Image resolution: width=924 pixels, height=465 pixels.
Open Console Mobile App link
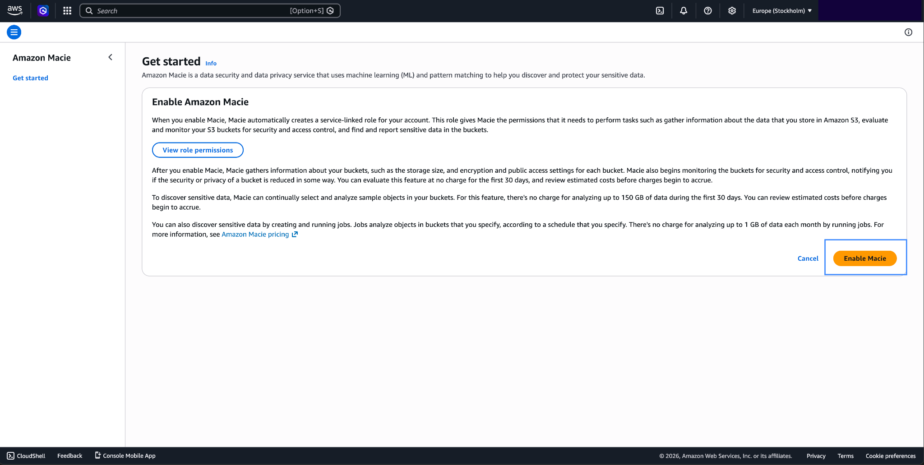[125, 456]
